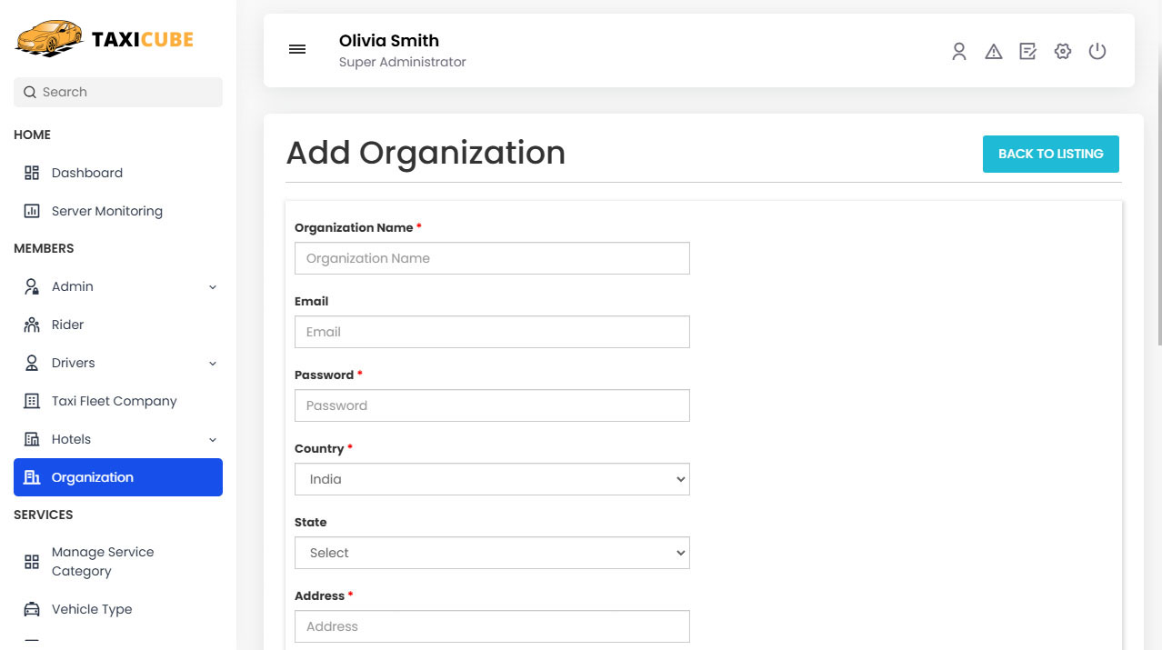Click the Vehicle Type icon

(x=34, y=609)
